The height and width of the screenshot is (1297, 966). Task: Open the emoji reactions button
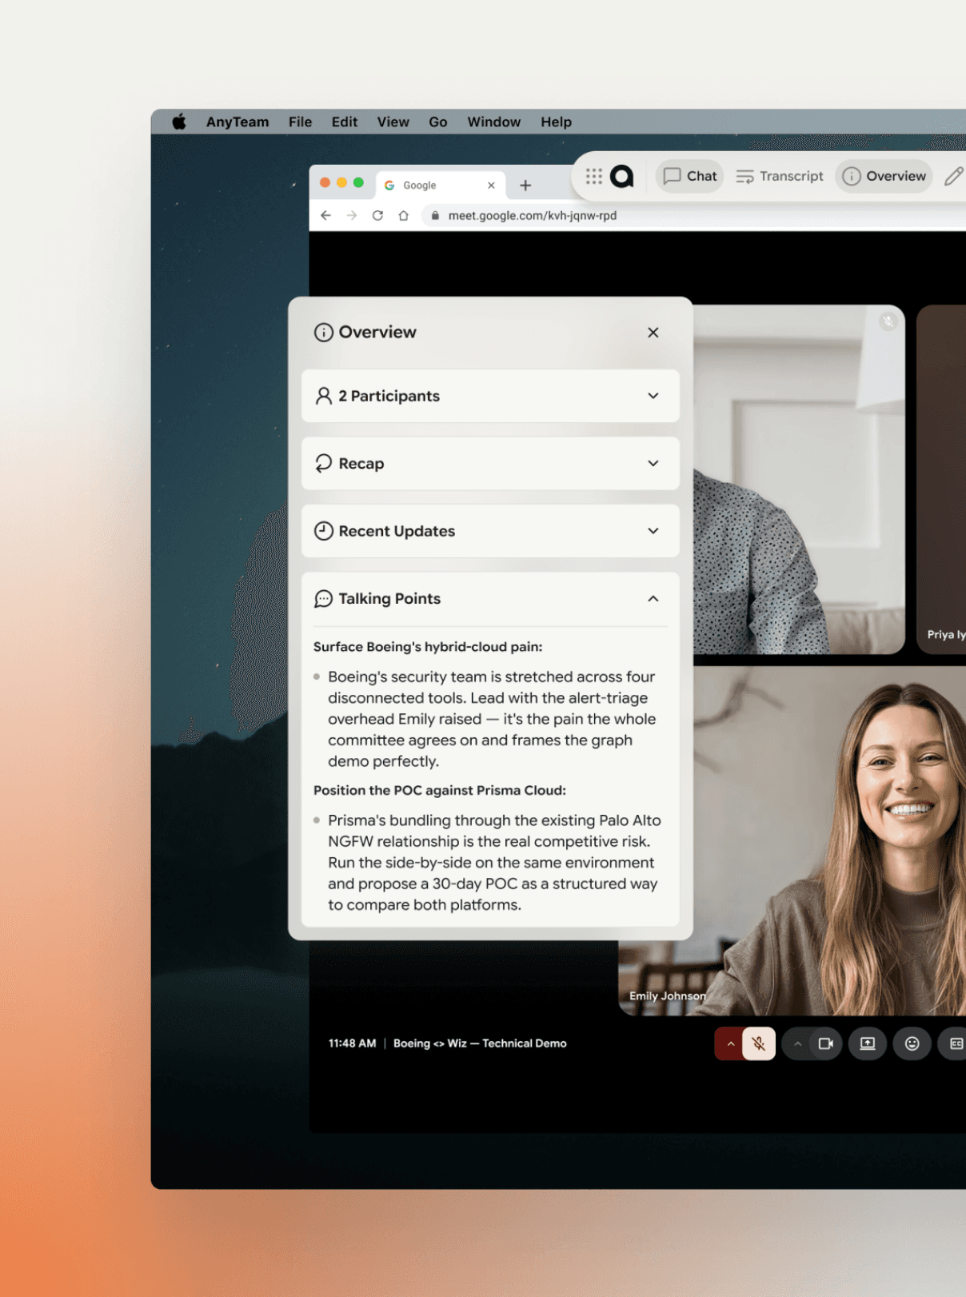click(912, 1044)
